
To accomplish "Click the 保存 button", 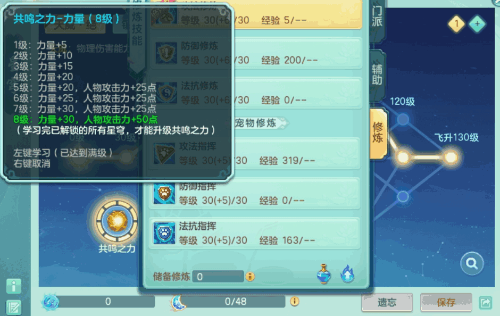I will click(x=446, y=302).
